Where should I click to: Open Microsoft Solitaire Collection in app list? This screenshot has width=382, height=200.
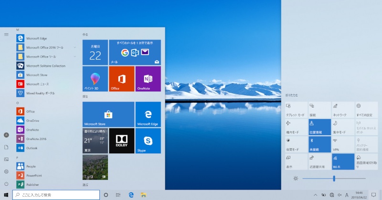(x=45, y=66)
